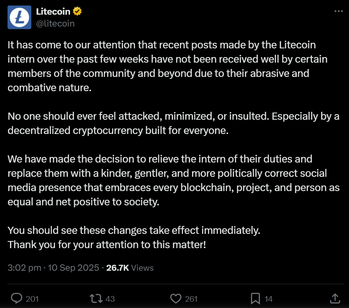Click the reply speech bubble icon
Screen dimensions: 349x308
click(x=17, y=298)
